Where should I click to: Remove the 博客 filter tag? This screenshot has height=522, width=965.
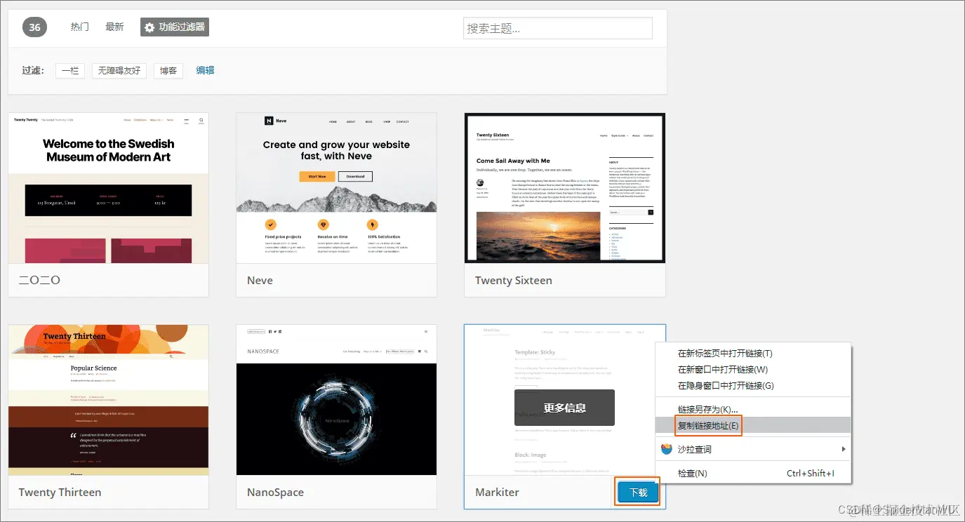click(x=168, y=70)
